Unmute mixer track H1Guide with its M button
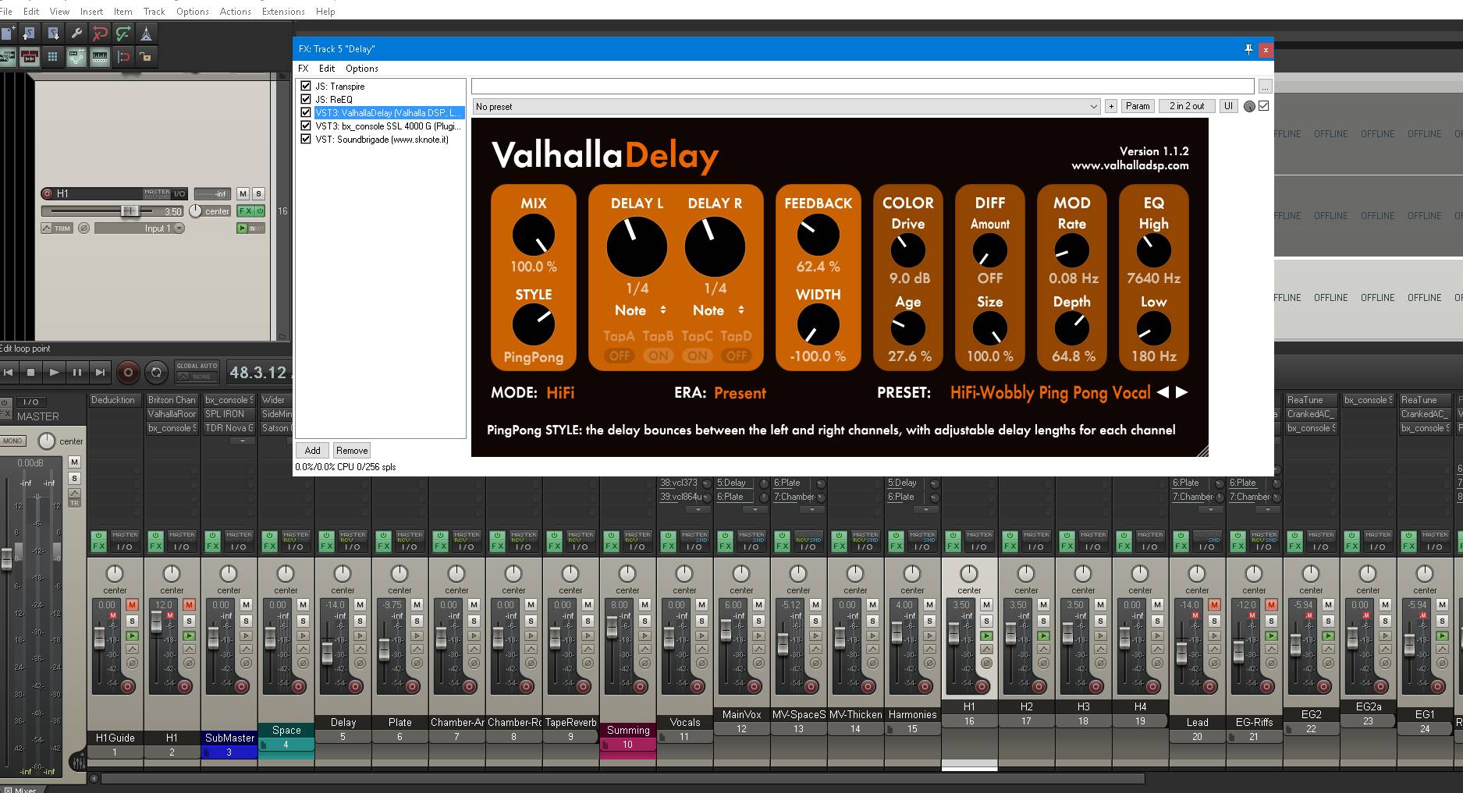Viewport: 1463px width, 793px height. [132, 604]
